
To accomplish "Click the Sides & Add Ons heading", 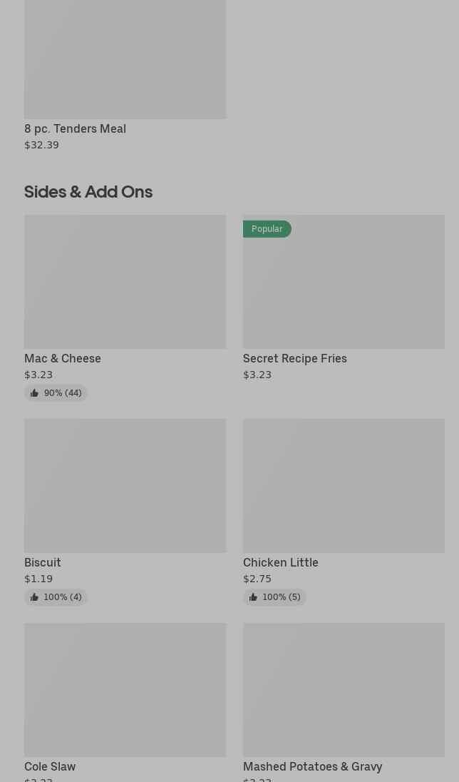I will click(x=88, y=192).
